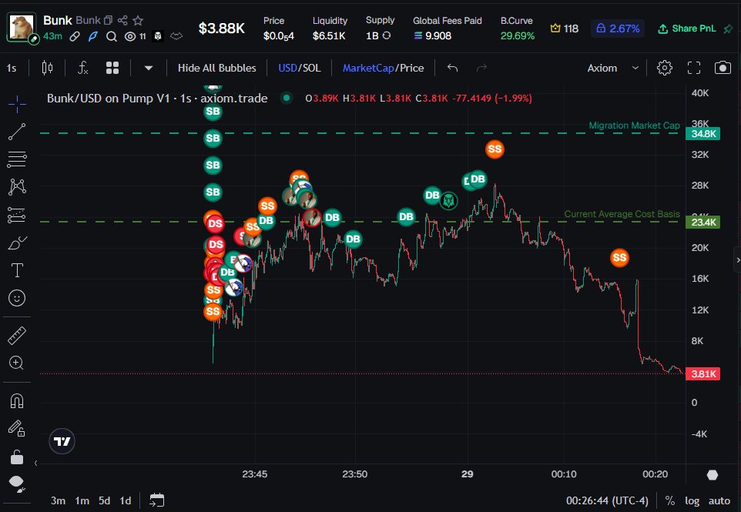Select the 5d time range

tap(105, 500)
